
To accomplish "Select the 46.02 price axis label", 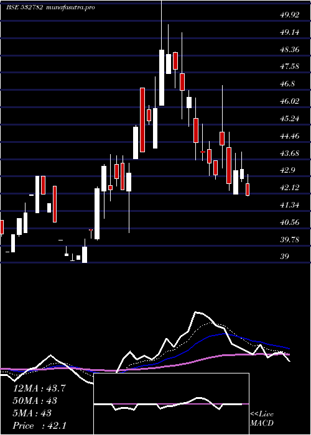I will [290, 101].
